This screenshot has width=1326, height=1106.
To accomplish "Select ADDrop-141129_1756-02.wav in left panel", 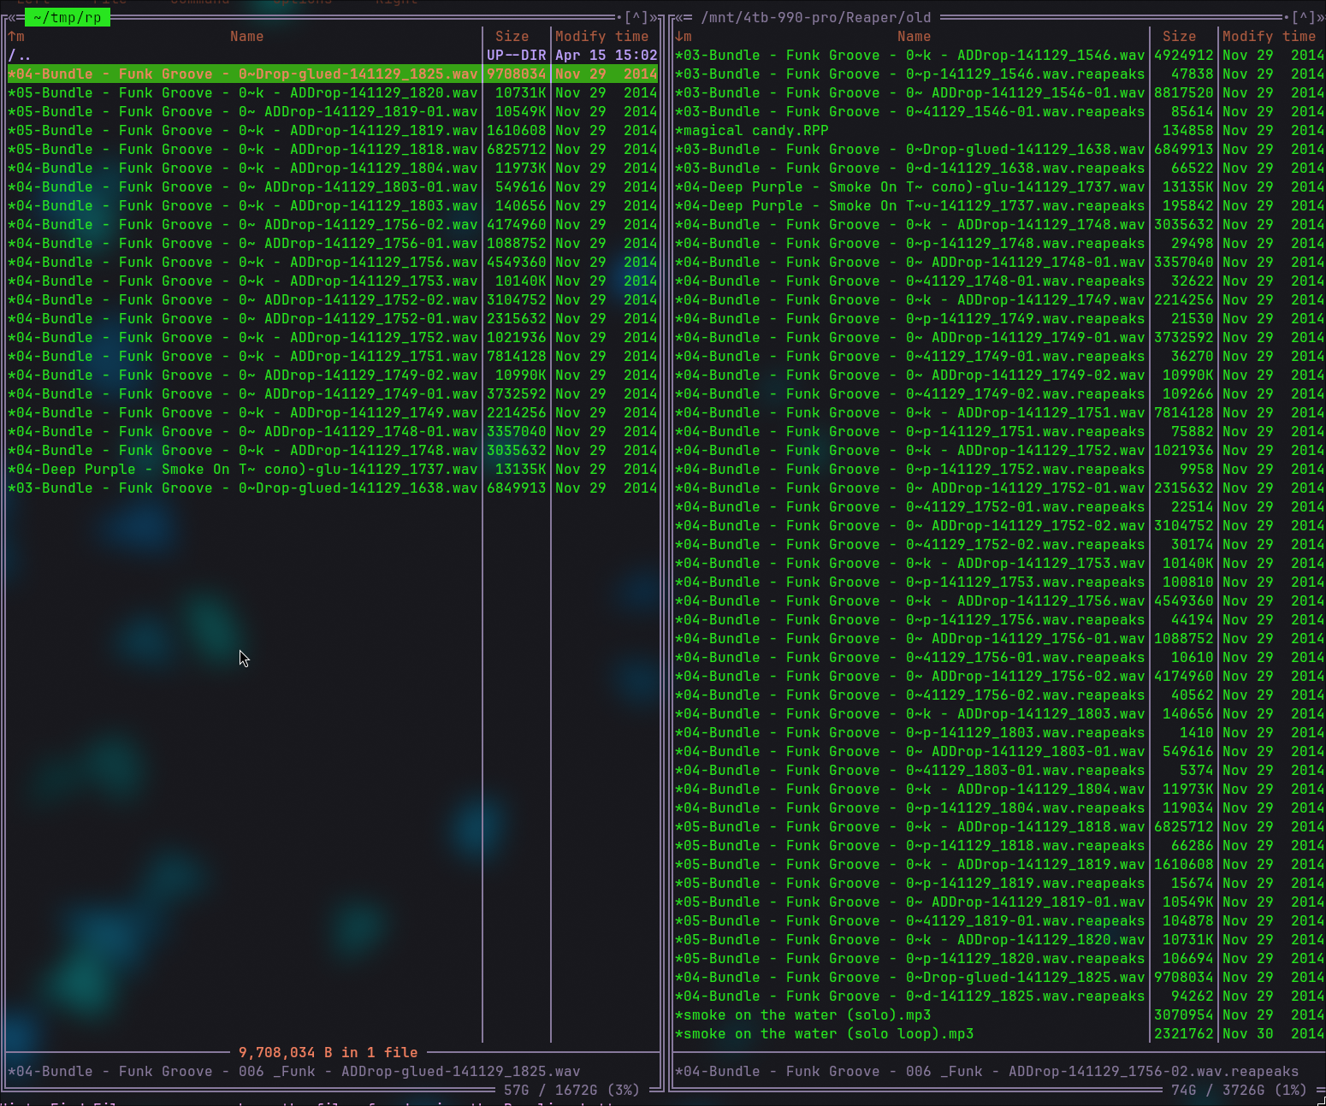I will click(x=333, y=224).
